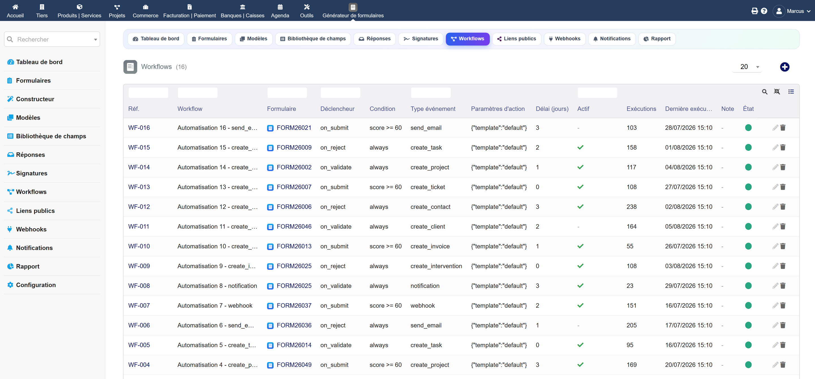Click the print icon in top bar
The height and width of the screenshot is (379, 815).
[754, 11]
